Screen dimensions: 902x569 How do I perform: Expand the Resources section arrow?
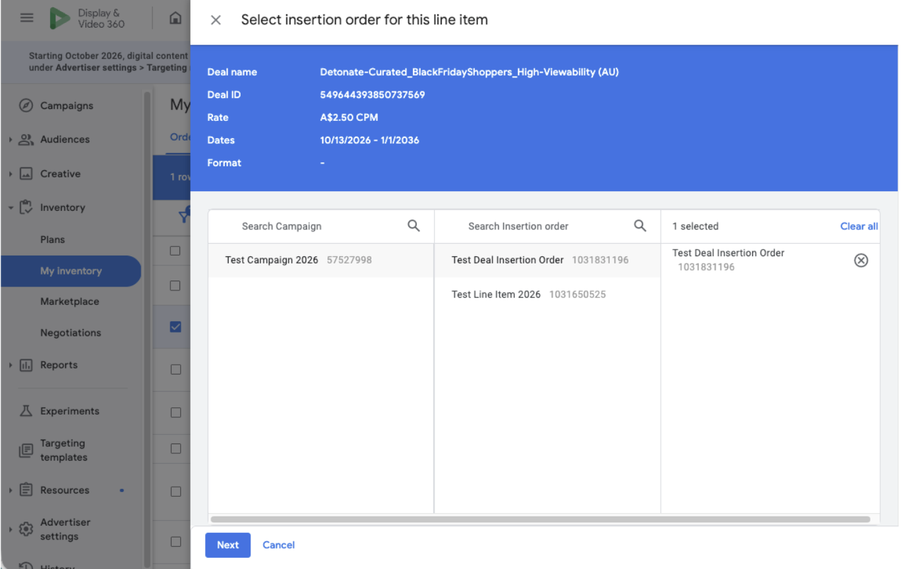11,490
